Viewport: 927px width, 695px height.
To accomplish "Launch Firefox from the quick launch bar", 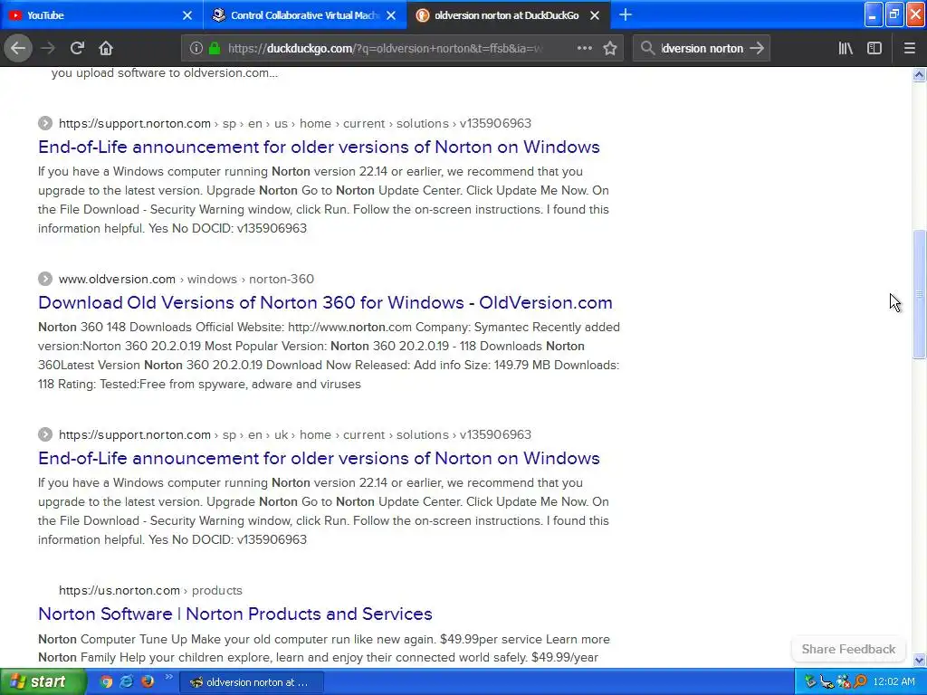I will pyautogui.click(x=148, y=681).
